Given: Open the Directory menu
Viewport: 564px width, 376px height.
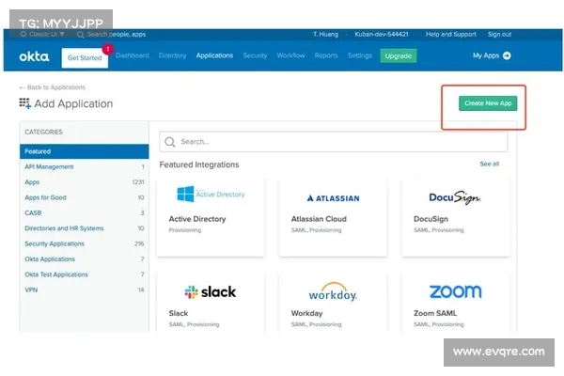Looking at the screenshot, I should pyautogui.click(x=172, y=55).
